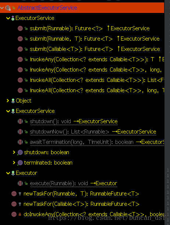Image resolution: width=170 pixels, height=225 pixels.
Task: Click the property icon beside terminated: boolean
Action: 20,163
